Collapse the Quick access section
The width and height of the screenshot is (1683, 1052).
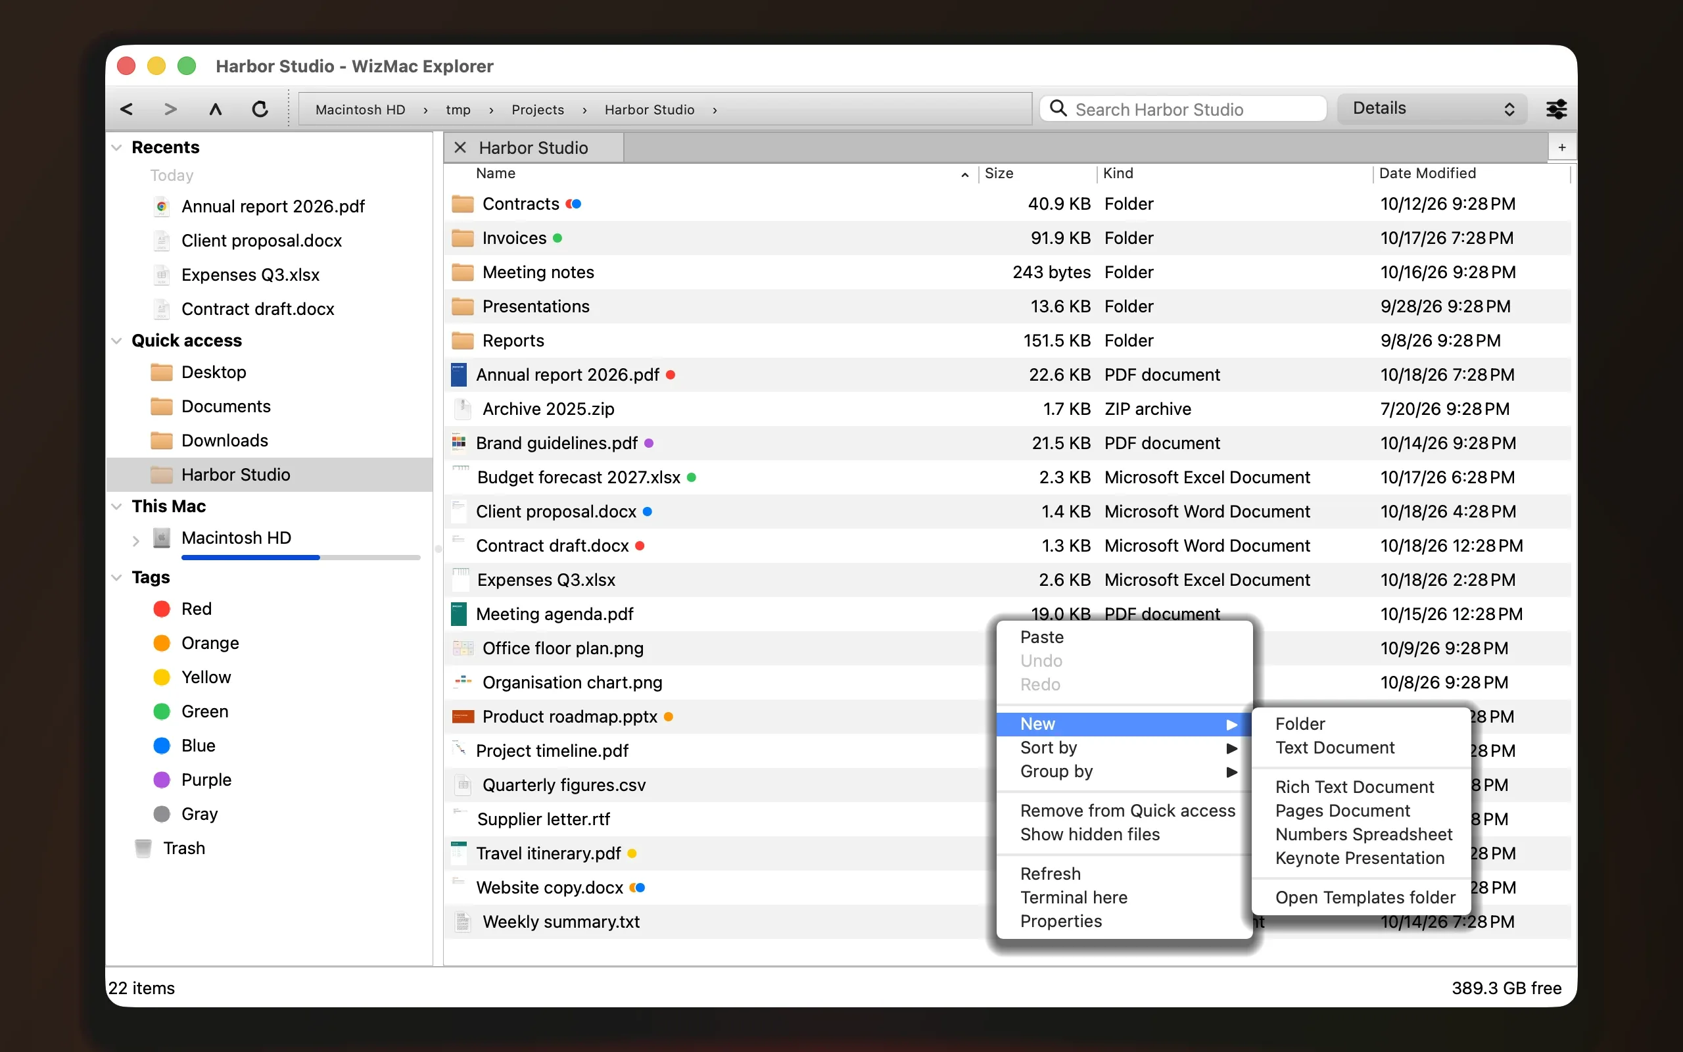[117, 341]
